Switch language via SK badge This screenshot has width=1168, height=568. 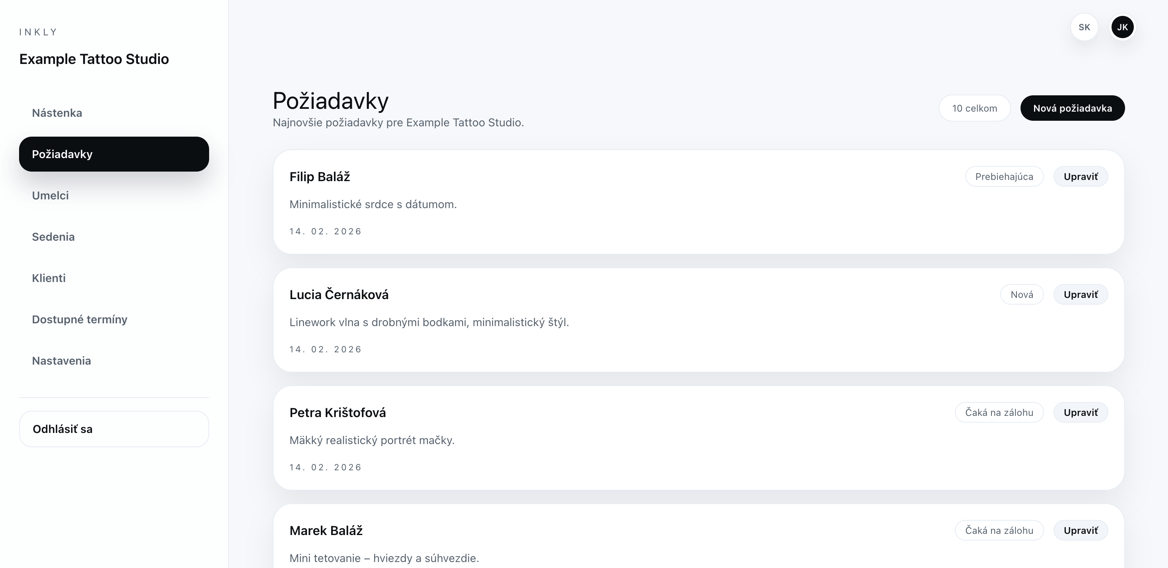coord(1084,27)
